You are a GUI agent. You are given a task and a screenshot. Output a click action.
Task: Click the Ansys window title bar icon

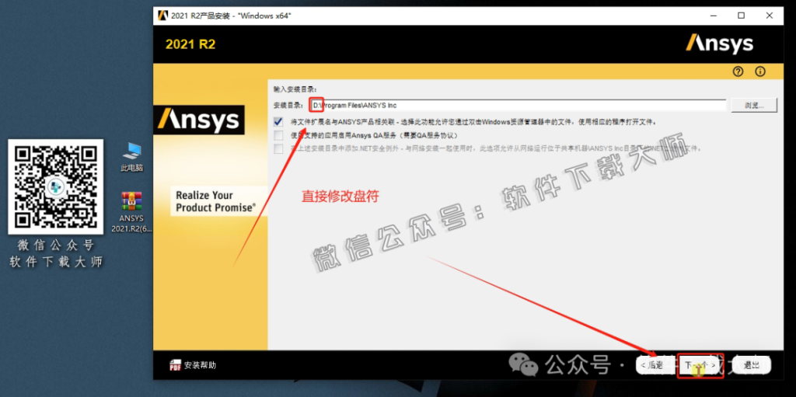pyautogui.click(x=162, y=16)
